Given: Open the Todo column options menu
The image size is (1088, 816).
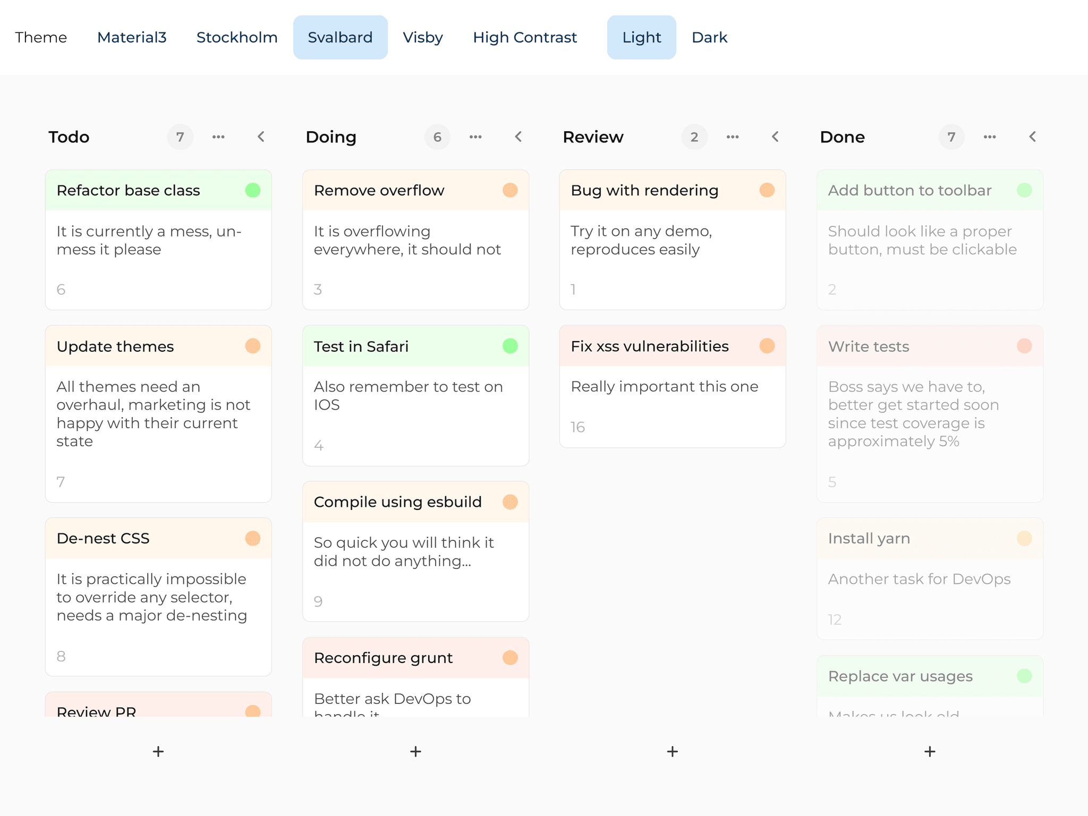Looking at the screenshot, I should coord(218,137).
